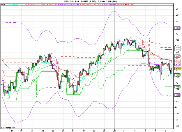Click the red 1.4473 price tag
182x132 pixels.
pos(177,50)
